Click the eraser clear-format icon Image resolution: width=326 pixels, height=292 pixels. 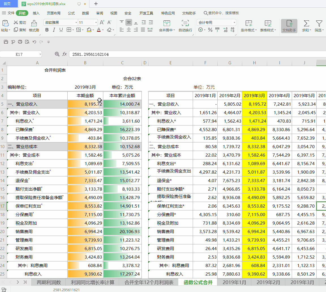(x=109, y=30)
